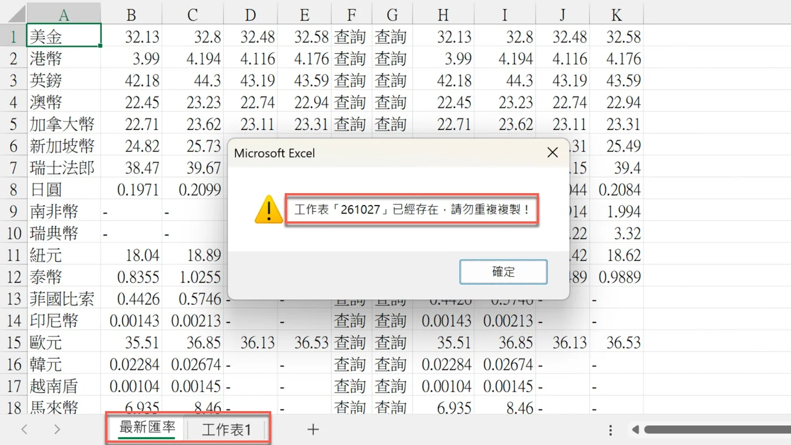The width and height of the screenshot is (791, 445).
Task: Click 查詢 in column F of 韓元 row
Action: (351, 364)
